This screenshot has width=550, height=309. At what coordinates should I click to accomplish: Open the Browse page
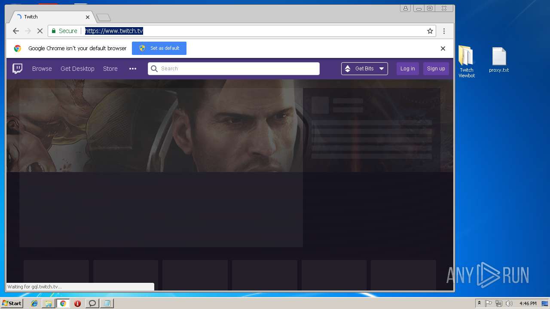coord(42,69)
